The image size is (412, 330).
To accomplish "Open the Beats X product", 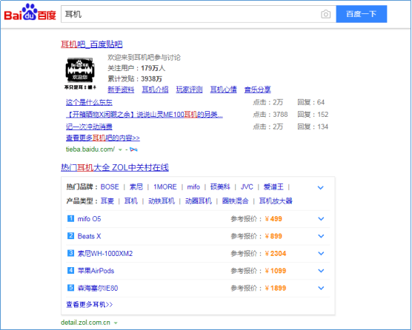I will [x=89, y=236].
